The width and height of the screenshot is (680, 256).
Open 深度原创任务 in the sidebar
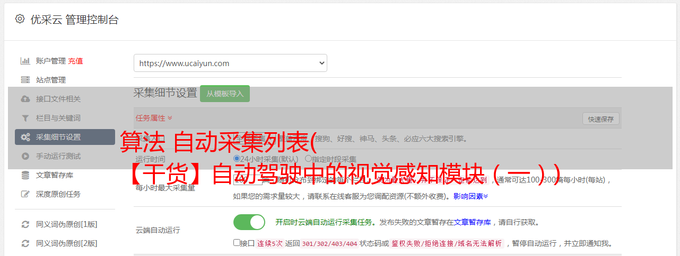point(58,194)
